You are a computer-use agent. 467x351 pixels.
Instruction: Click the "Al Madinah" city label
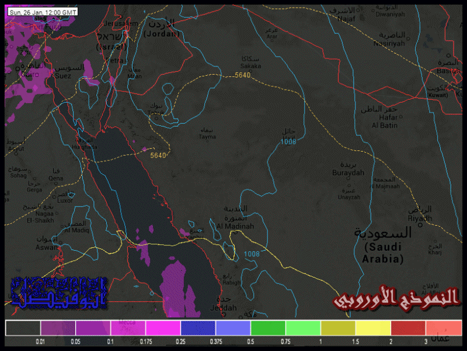pyautogui.click(x=235, y=226)
